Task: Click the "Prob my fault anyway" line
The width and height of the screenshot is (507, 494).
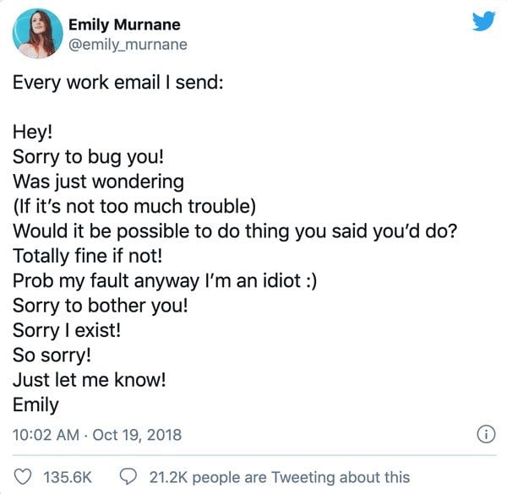Action: pos(165,280)
